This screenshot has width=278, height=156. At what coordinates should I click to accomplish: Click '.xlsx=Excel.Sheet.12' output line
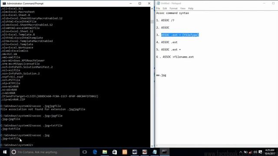17,31
